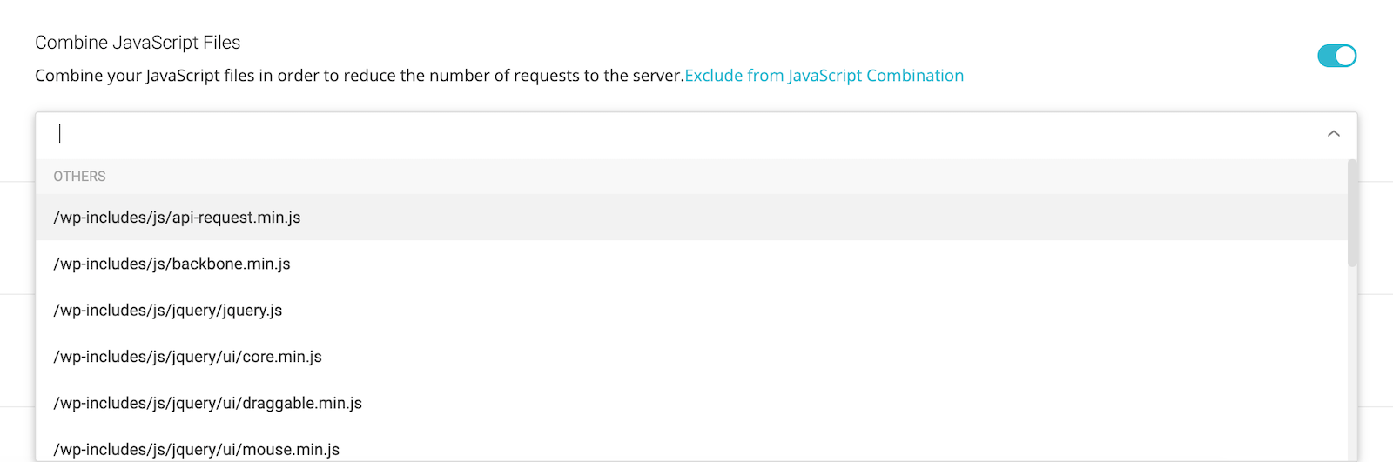The height and width of the screenshot is (462, 1393).
Task: Select the draggable.min.js option
Action: (207, 403)
